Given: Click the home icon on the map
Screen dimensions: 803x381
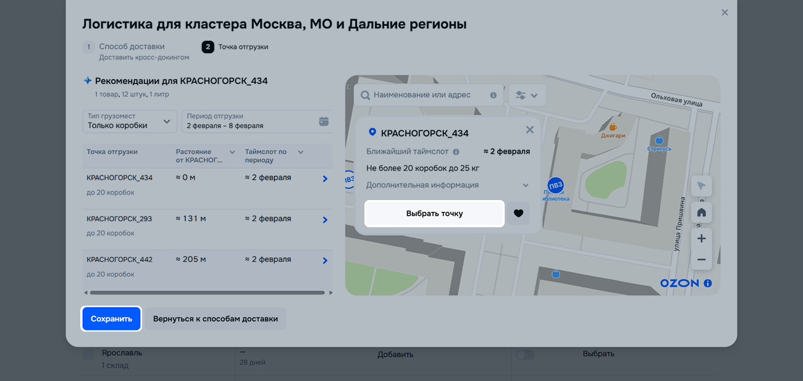Looking at the screenshot, I should [701, 212].
